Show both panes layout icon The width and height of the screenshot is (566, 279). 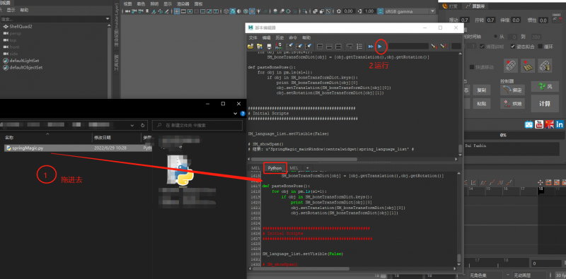pos(338,47)
